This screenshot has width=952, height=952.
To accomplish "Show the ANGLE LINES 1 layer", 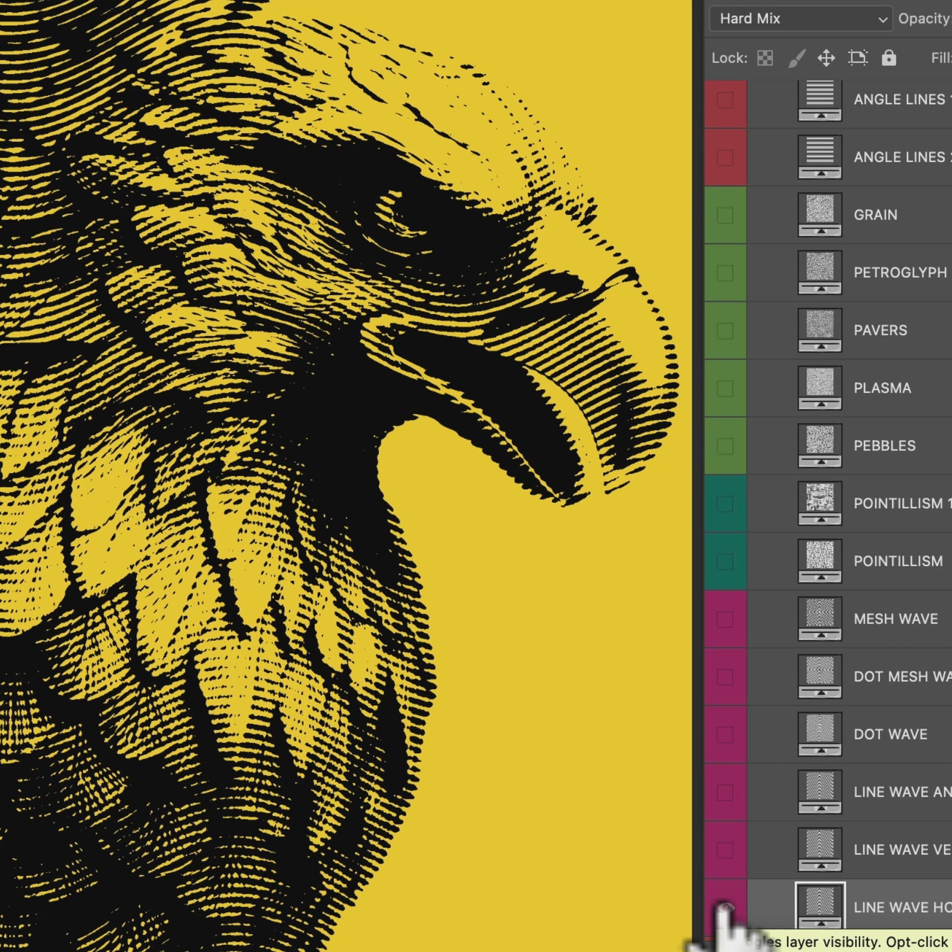I will (725, 100).
